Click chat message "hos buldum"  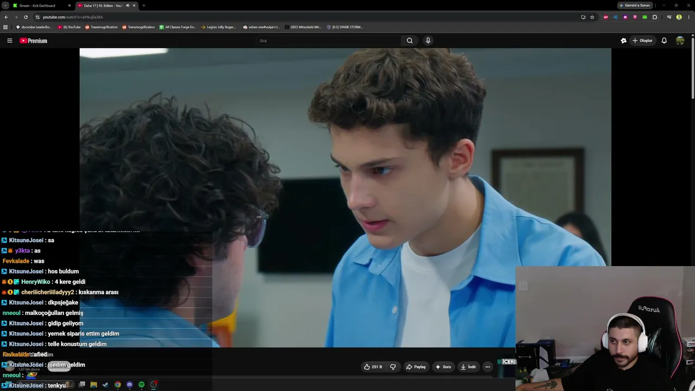(63, 272)
